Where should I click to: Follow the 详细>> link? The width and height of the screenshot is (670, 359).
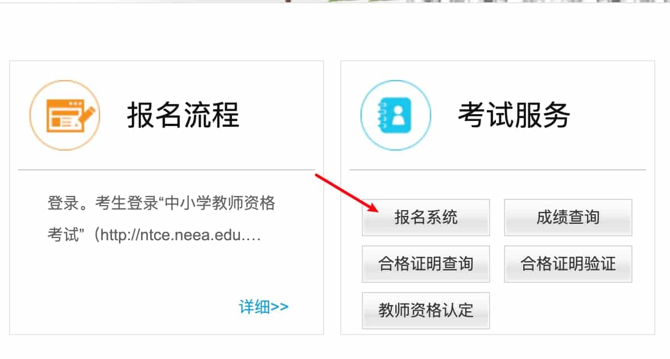264,307
